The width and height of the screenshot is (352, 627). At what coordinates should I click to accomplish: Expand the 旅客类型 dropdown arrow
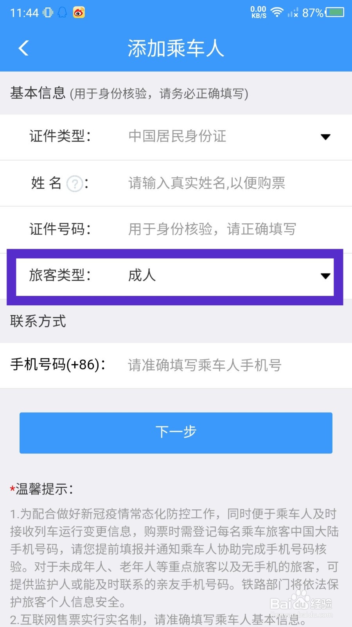[325, 276]
